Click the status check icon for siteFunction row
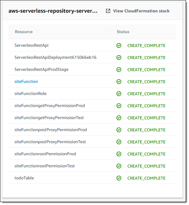This screenshot has height=205, width=189. coord(119,82)
